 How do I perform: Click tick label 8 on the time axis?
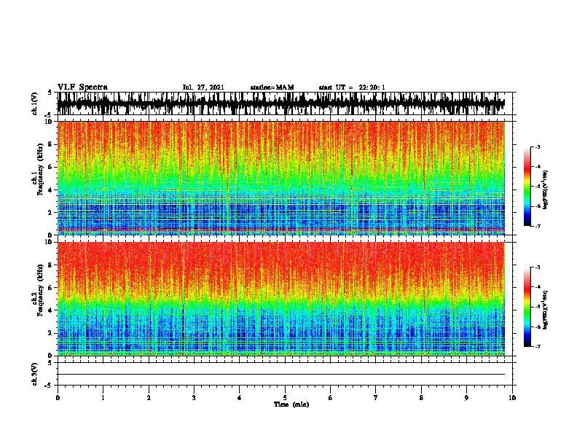coord(421,398)
